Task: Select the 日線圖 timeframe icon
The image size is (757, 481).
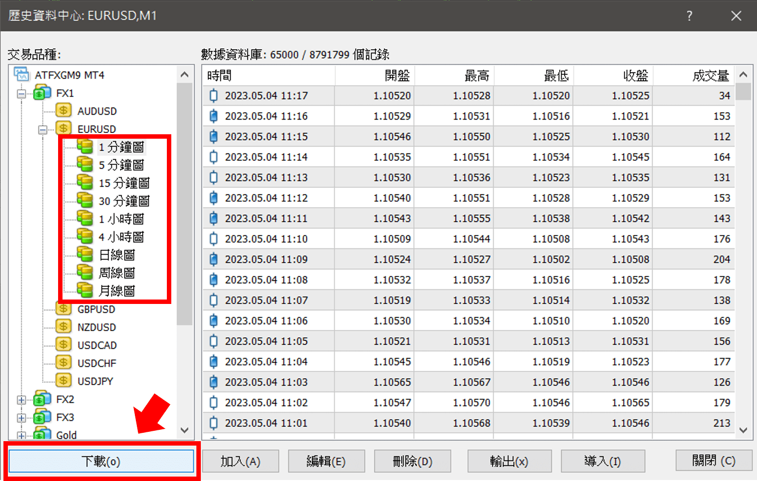Action: click(x=86, y=254)
